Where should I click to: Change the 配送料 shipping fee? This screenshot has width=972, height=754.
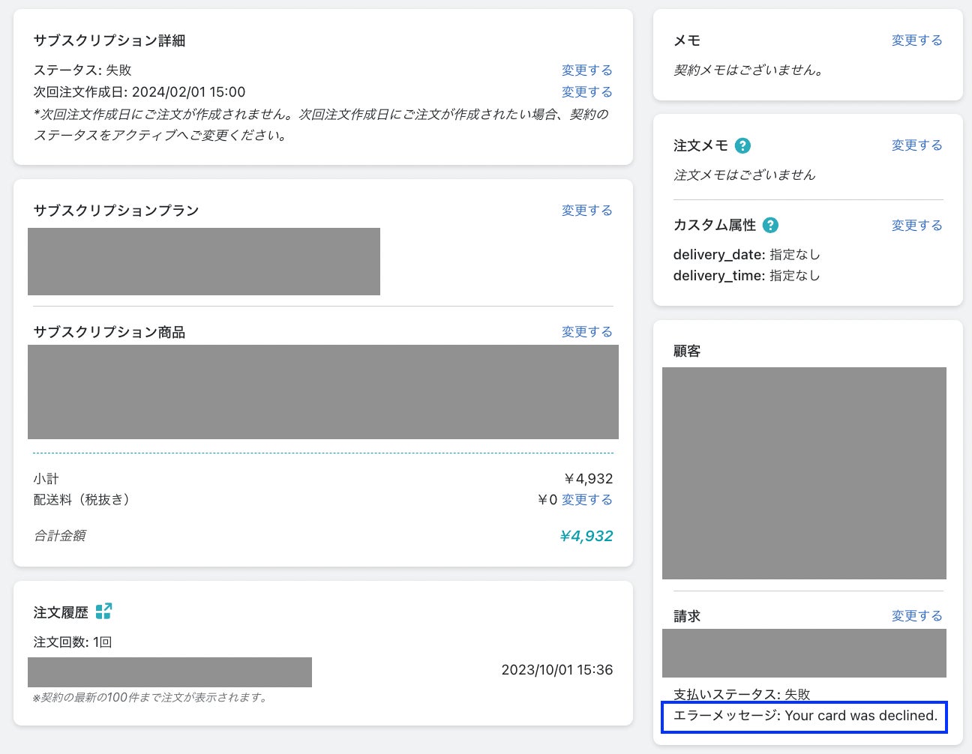click(x=586, y=500)
